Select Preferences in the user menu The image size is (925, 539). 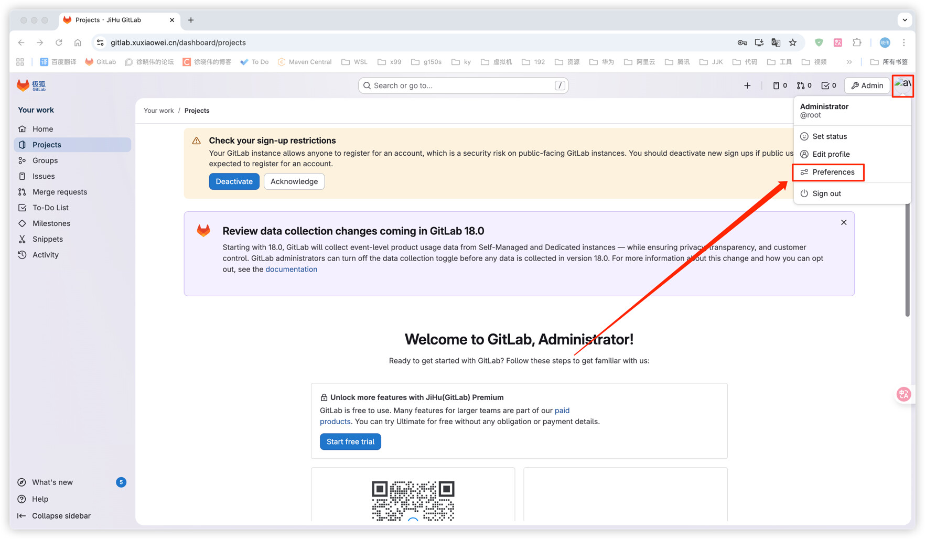pos(833,172)
